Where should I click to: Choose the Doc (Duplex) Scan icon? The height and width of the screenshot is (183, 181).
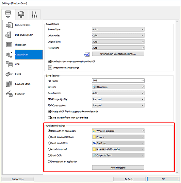point(9,35)
